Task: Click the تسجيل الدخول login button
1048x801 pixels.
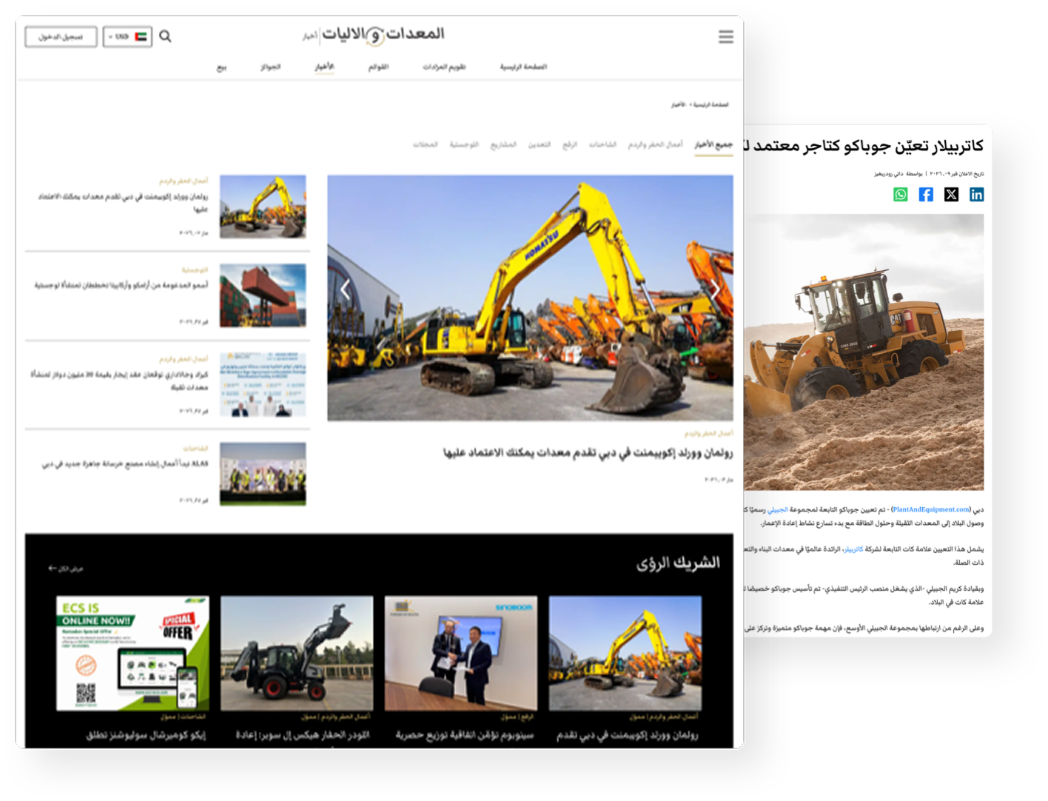Action: [x=61, y=36]
